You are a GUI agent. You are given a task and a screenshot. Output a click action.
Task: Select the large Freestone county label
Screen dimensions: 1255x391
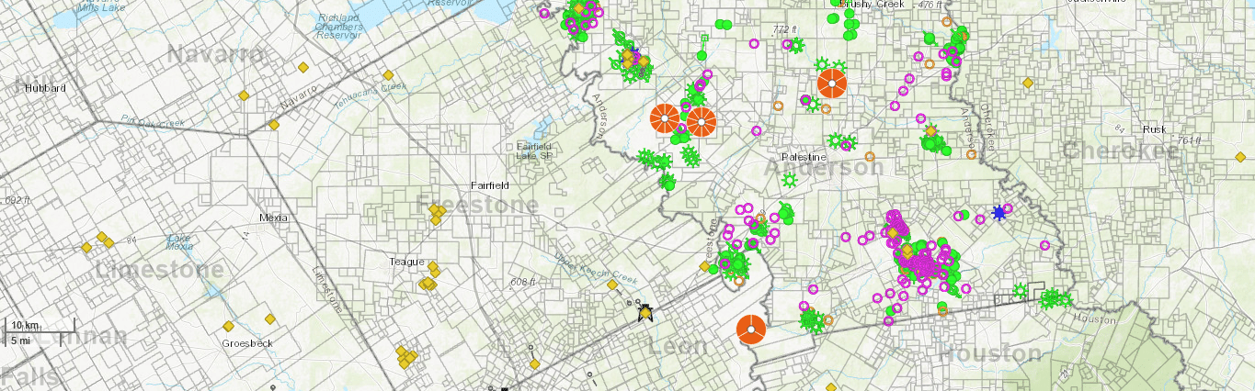tap(477, 204)
